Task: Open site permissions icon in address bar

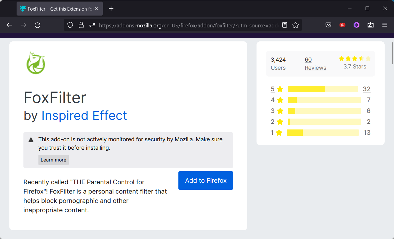Action: [x=92, y=25]
